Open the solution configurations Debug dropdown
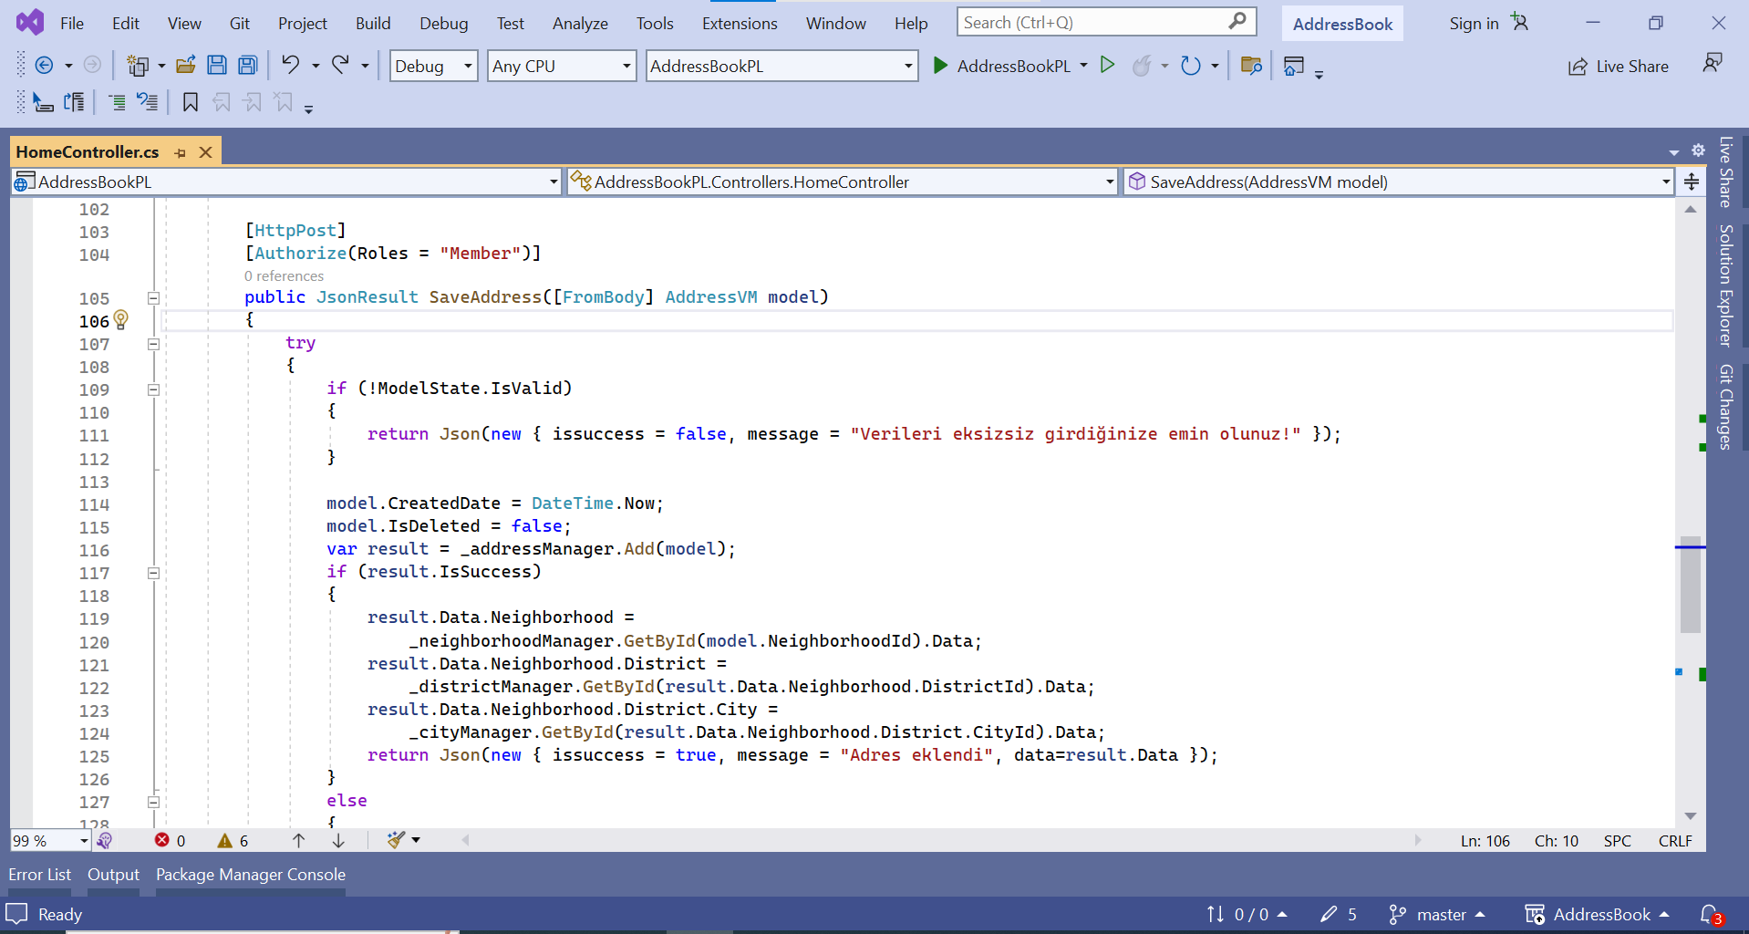The width and height of the screenshot is (1749, 934). tap(433, 66)
